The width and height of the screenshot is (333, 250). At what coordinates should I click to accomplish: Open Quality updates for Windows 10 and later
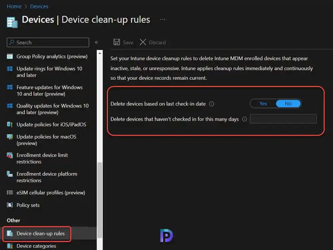tap(53, 109)
